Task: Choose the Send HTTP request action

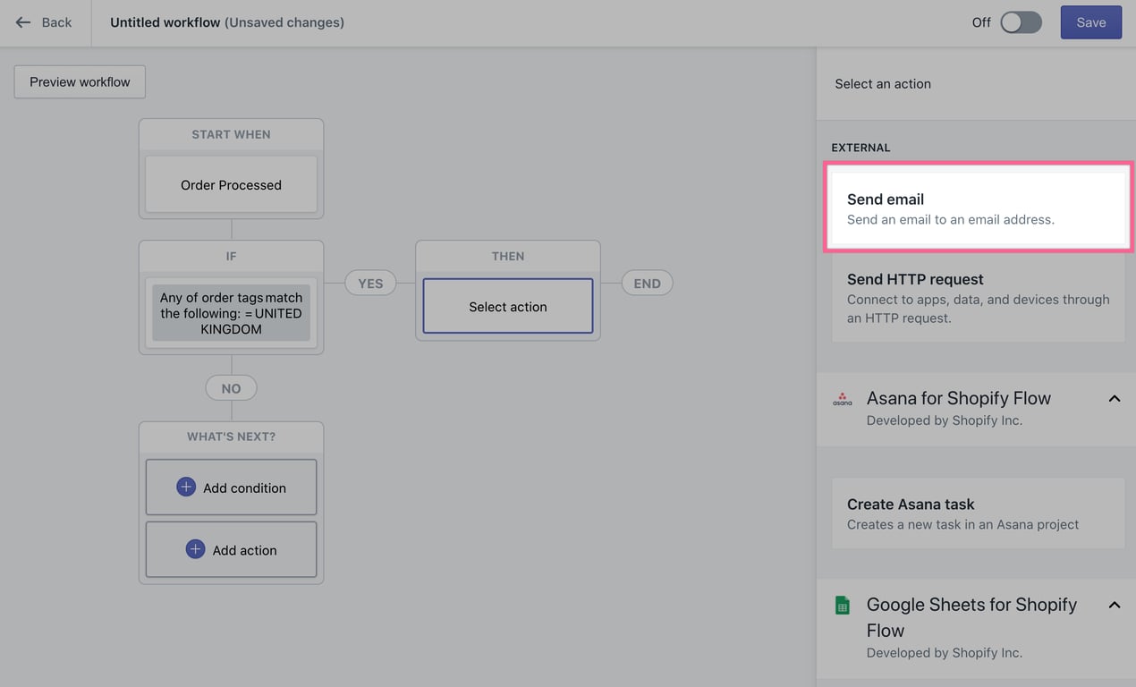Action: point(979,298)
